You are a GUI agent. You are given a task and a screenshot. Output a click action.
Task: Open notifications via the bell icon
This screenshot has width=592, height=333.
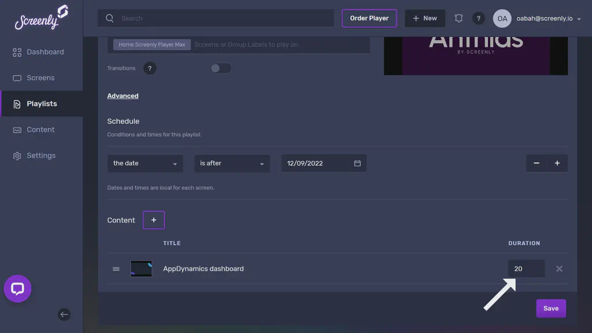(x=458, y=18)
